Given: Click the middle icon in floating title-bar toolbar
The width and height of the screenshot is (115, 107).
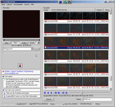Looking at the screenshot, I should click(x=67, y=2).
